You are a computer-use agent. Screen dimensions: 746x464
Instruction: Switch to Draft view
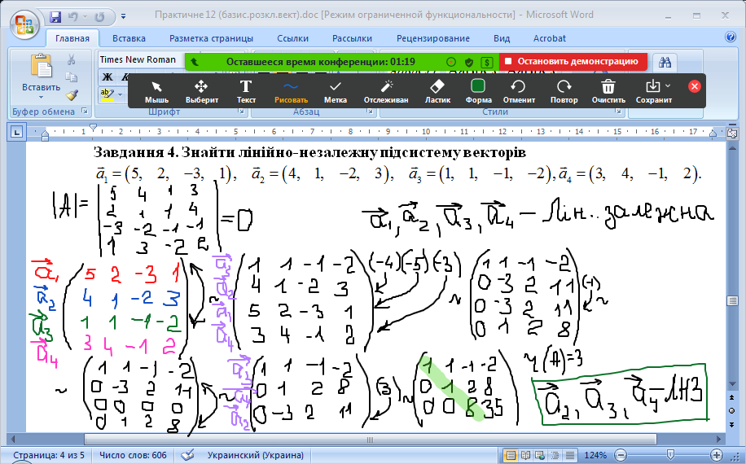(569, 455)
